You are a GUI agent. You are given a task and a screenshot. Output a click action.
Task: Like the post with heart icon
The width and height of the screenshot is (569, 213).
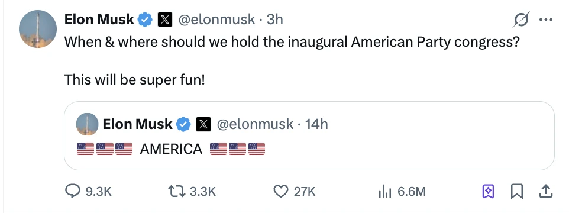click(x=280, y=191)
